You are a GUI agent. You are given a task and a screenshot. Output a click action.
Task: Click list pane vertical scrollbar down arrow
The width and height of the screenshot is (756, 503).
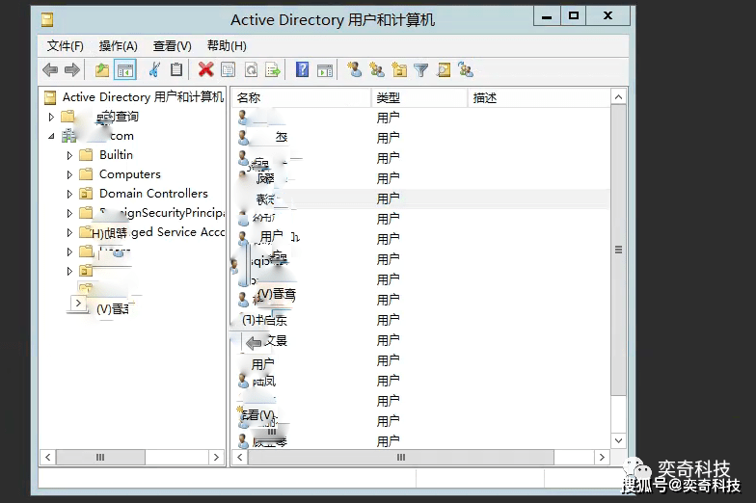coord(619,440)
